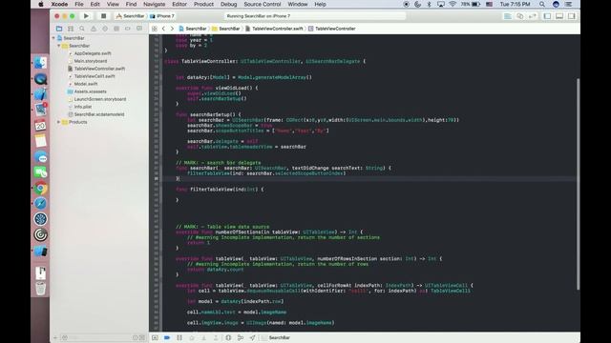The width and height of the screenshot is (611, 343).
Task: Select the Assistant editor button
Action: (519, 16)
